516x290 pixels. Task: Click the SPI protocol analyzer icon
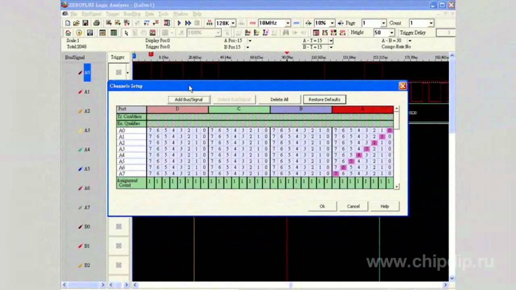click(342, 33)
